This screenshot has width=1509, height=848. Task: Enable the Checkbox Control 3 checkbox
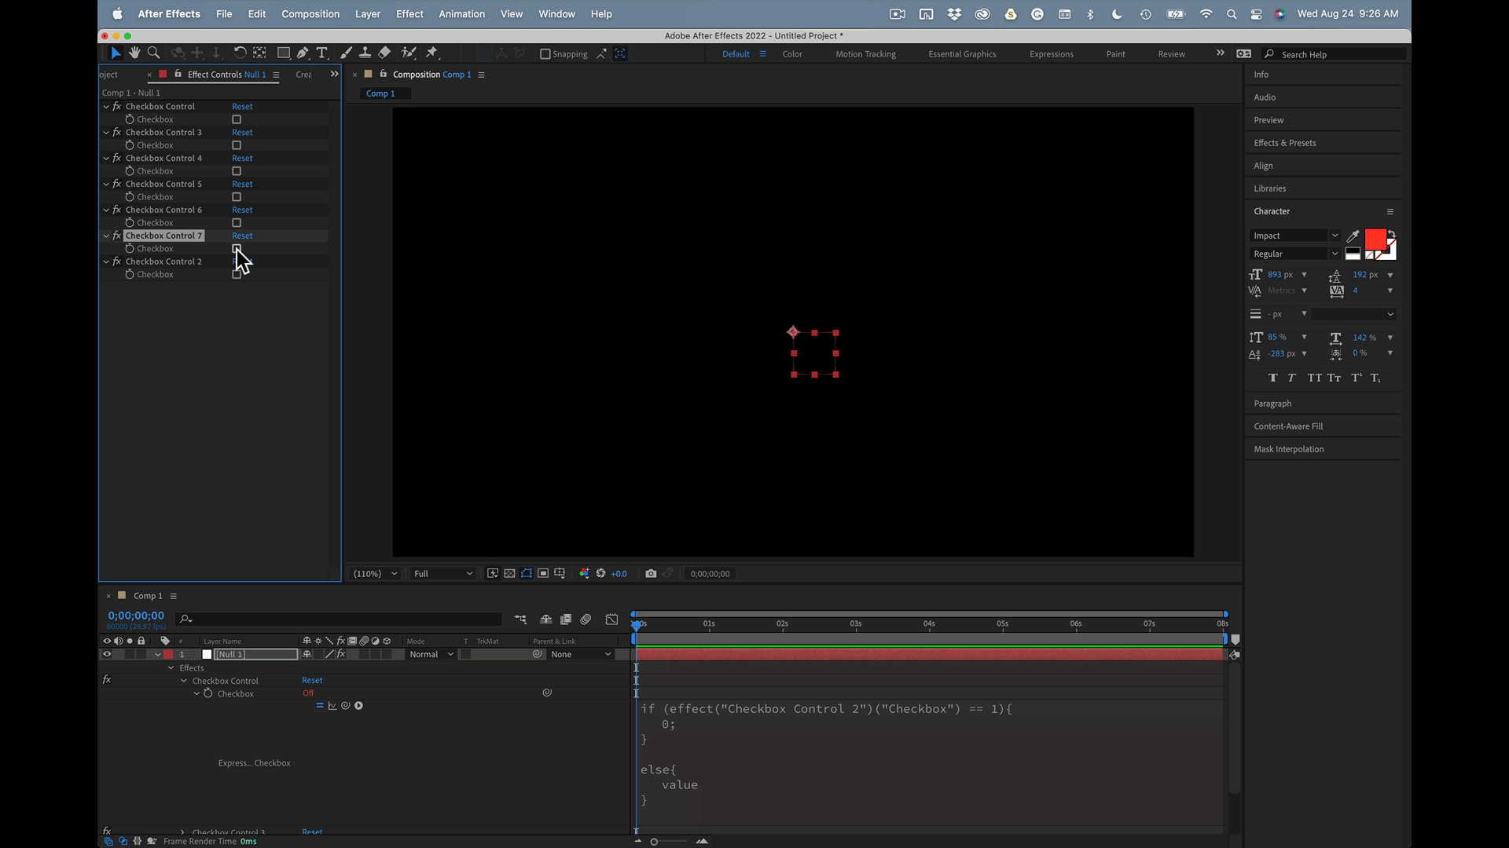click(237, 145)
